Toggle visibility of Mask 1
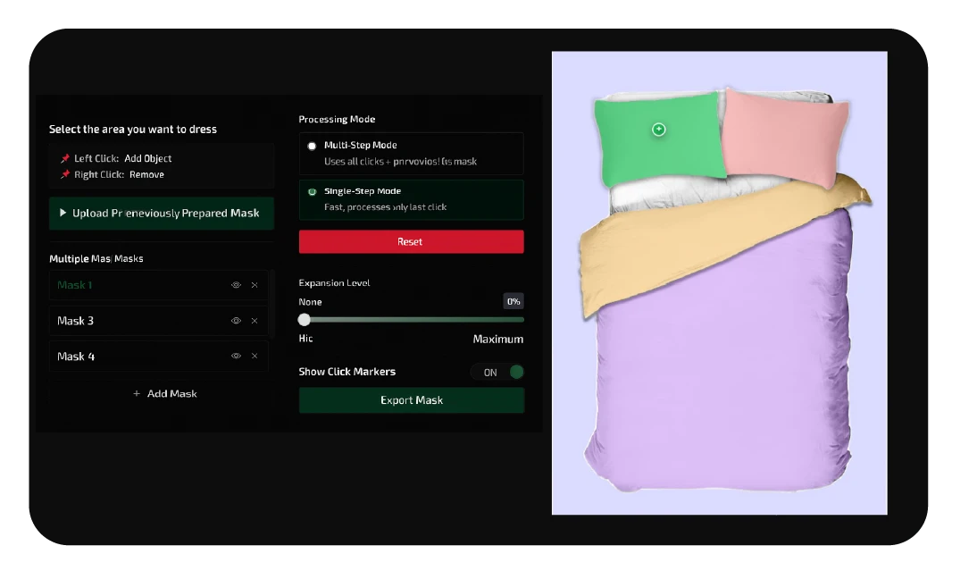Screen dimensions: 977x571 click(236, 285)
